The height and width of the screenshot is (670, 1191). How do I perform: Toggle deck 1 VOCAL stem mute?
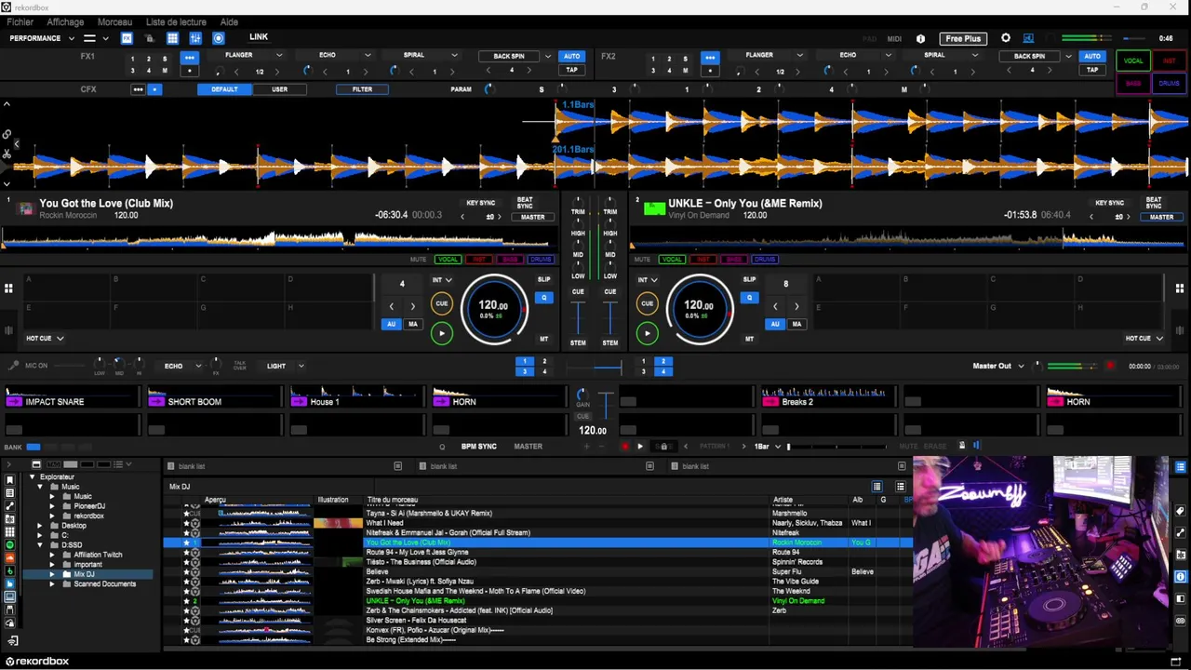click(x=448, y=260)
